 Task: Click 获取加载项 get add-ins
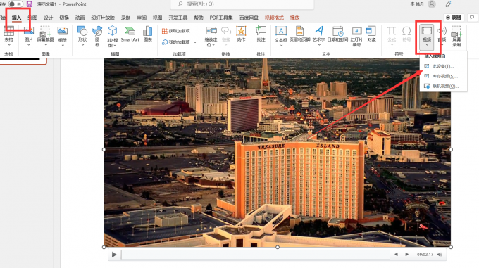point(176,31)
